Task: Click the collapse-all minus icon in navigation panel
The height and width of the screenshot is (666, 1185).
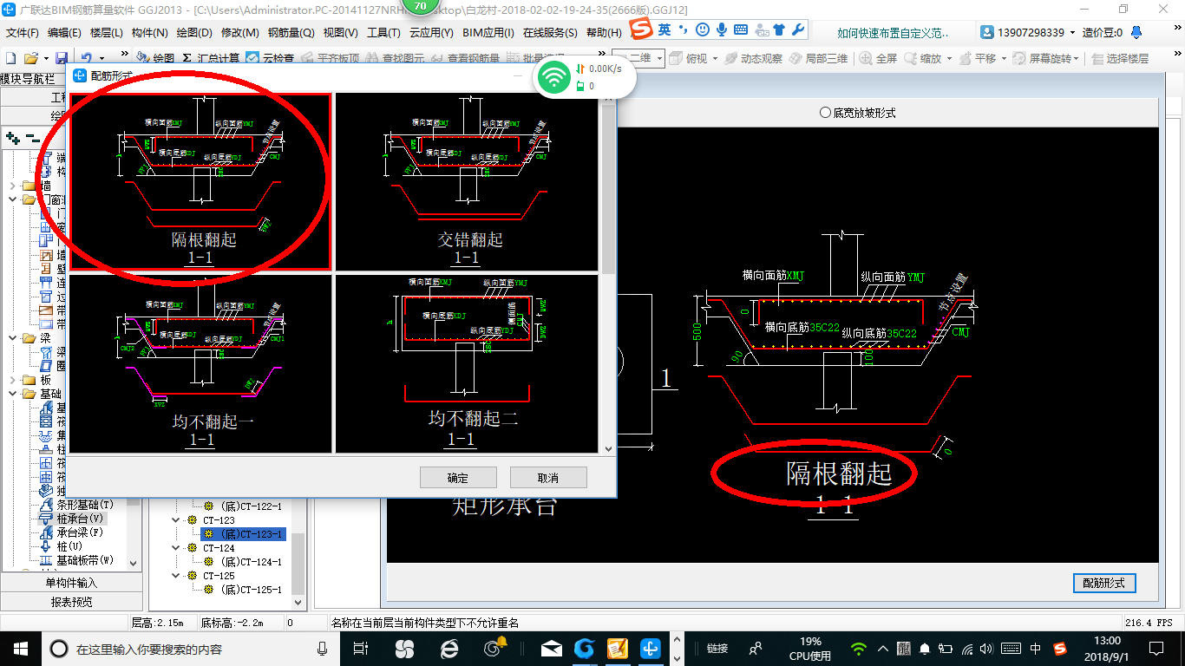Action: (x=32, y=137)
